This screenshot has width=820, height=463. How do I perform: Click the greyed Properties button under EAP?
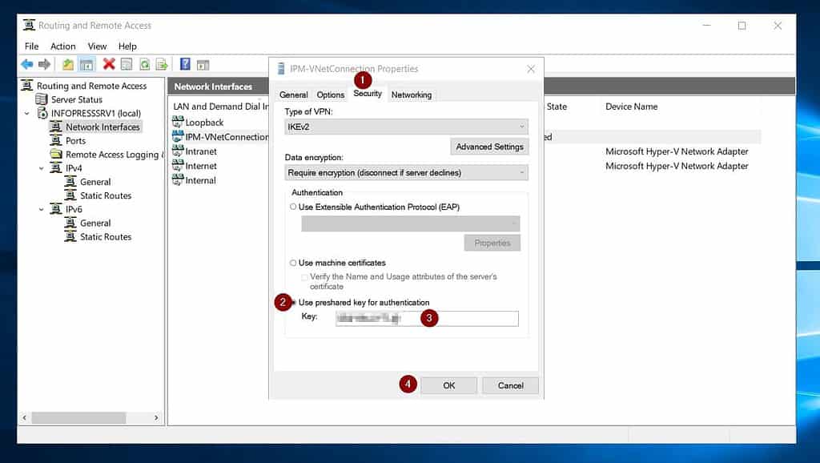(492, 243)
